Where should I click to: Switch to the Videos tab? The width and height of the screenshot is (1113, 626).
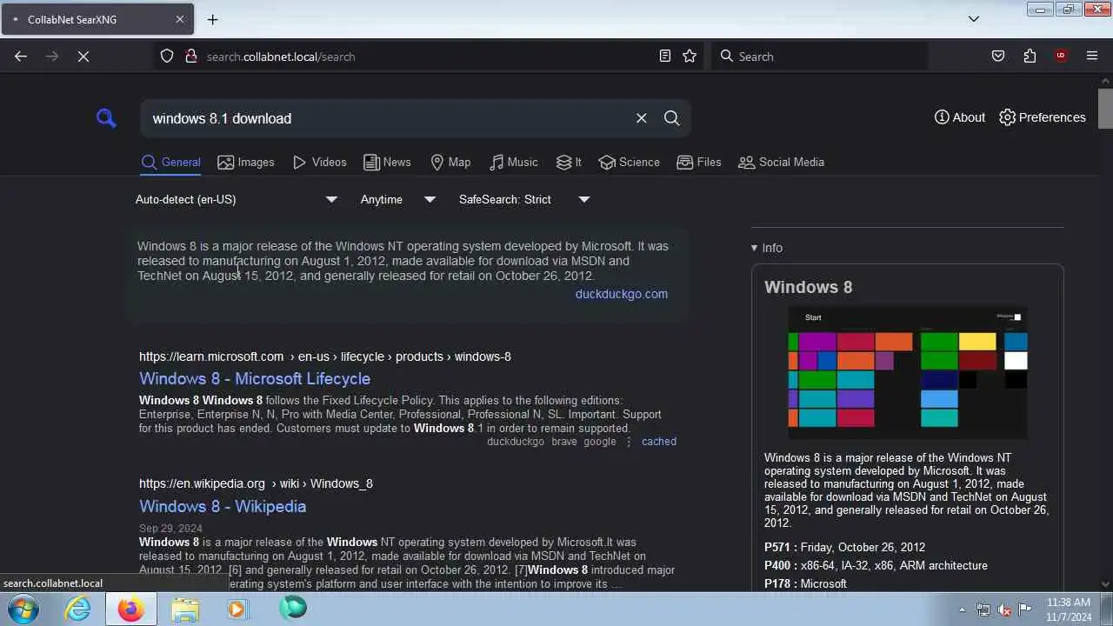pos(319,163)
